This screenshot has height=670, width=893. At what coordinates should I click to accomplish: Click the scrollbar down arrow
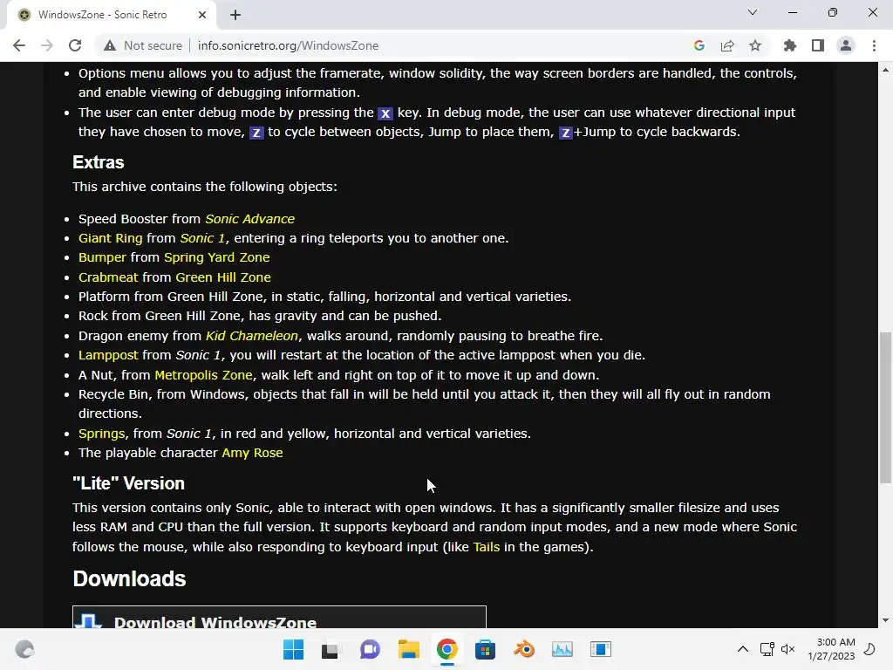(885, 620)
